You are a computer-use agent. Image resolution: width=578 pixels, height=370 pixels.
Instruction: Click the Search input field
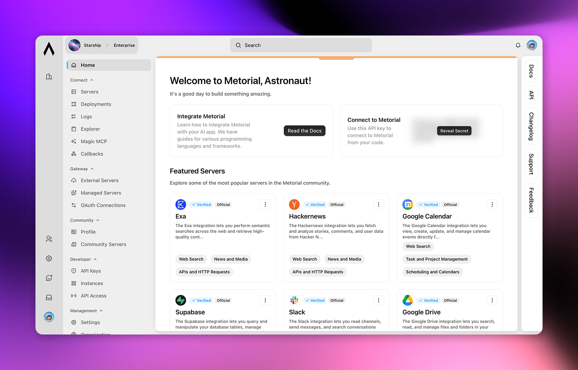click(301, 45)
